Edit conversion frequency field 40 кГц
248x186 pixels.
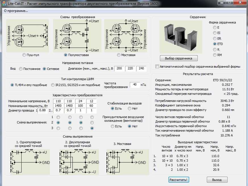[x=135, y=85]
